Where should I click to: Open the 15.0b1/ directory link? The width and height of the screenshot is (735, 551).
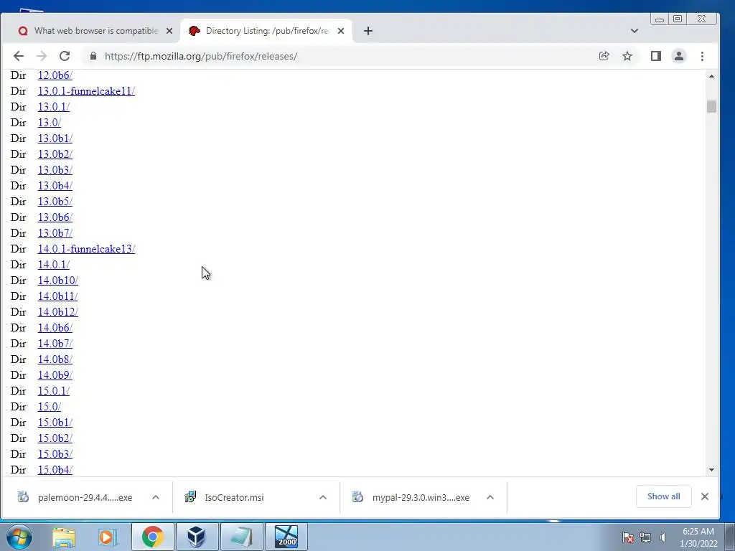55,422
